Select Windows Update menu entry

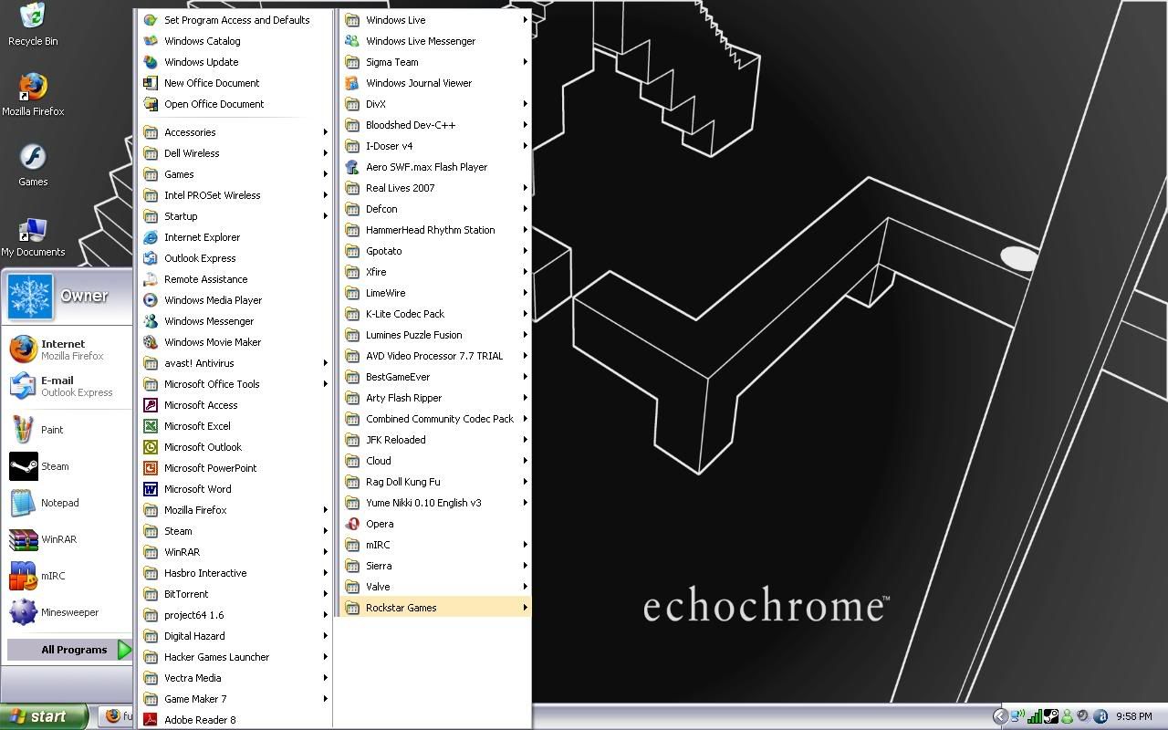pyautogui.click(x=201, y=62)
